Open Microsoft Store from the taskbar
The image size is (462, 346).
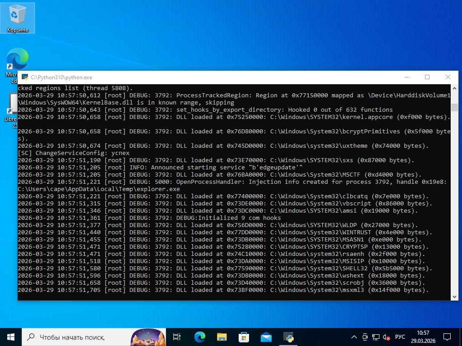[x=244, y=337]
